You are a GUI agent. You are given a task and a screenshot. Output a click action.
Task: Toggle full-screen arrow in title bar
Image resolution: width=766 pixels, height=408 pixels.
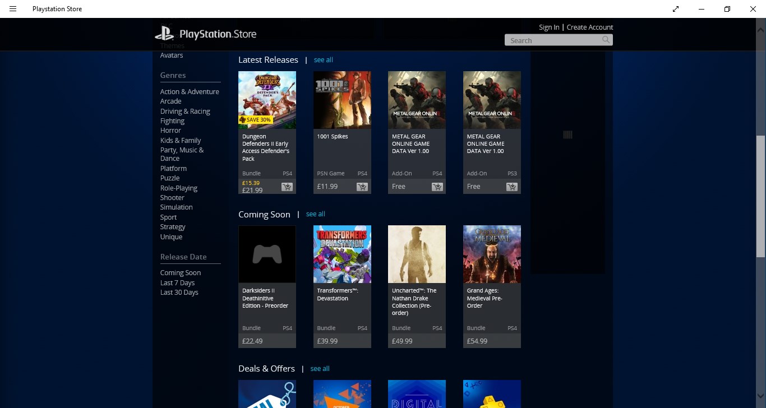coord(676,9)
